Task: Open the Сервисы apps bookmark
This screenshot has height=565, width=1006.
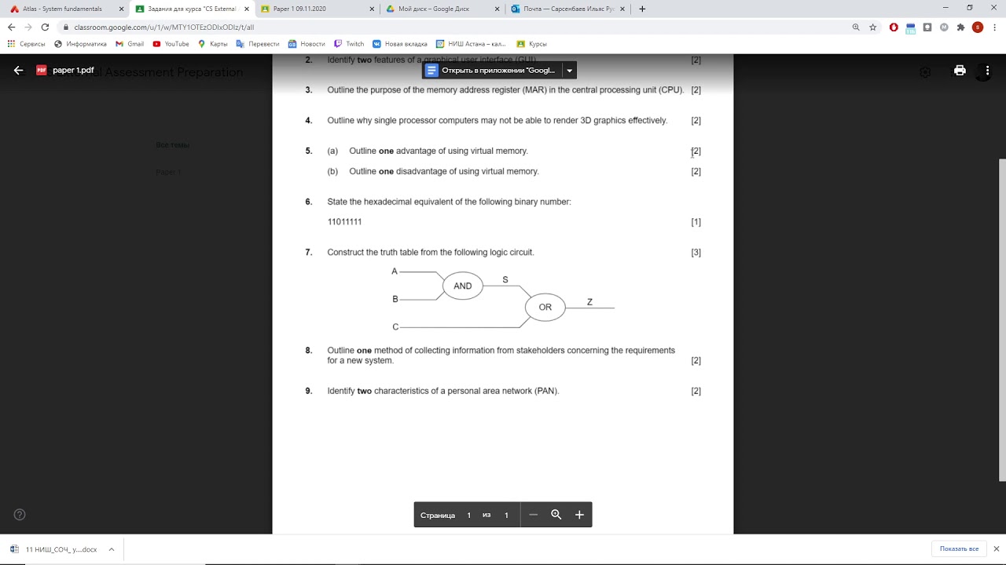Action: [x=27, y=44]
